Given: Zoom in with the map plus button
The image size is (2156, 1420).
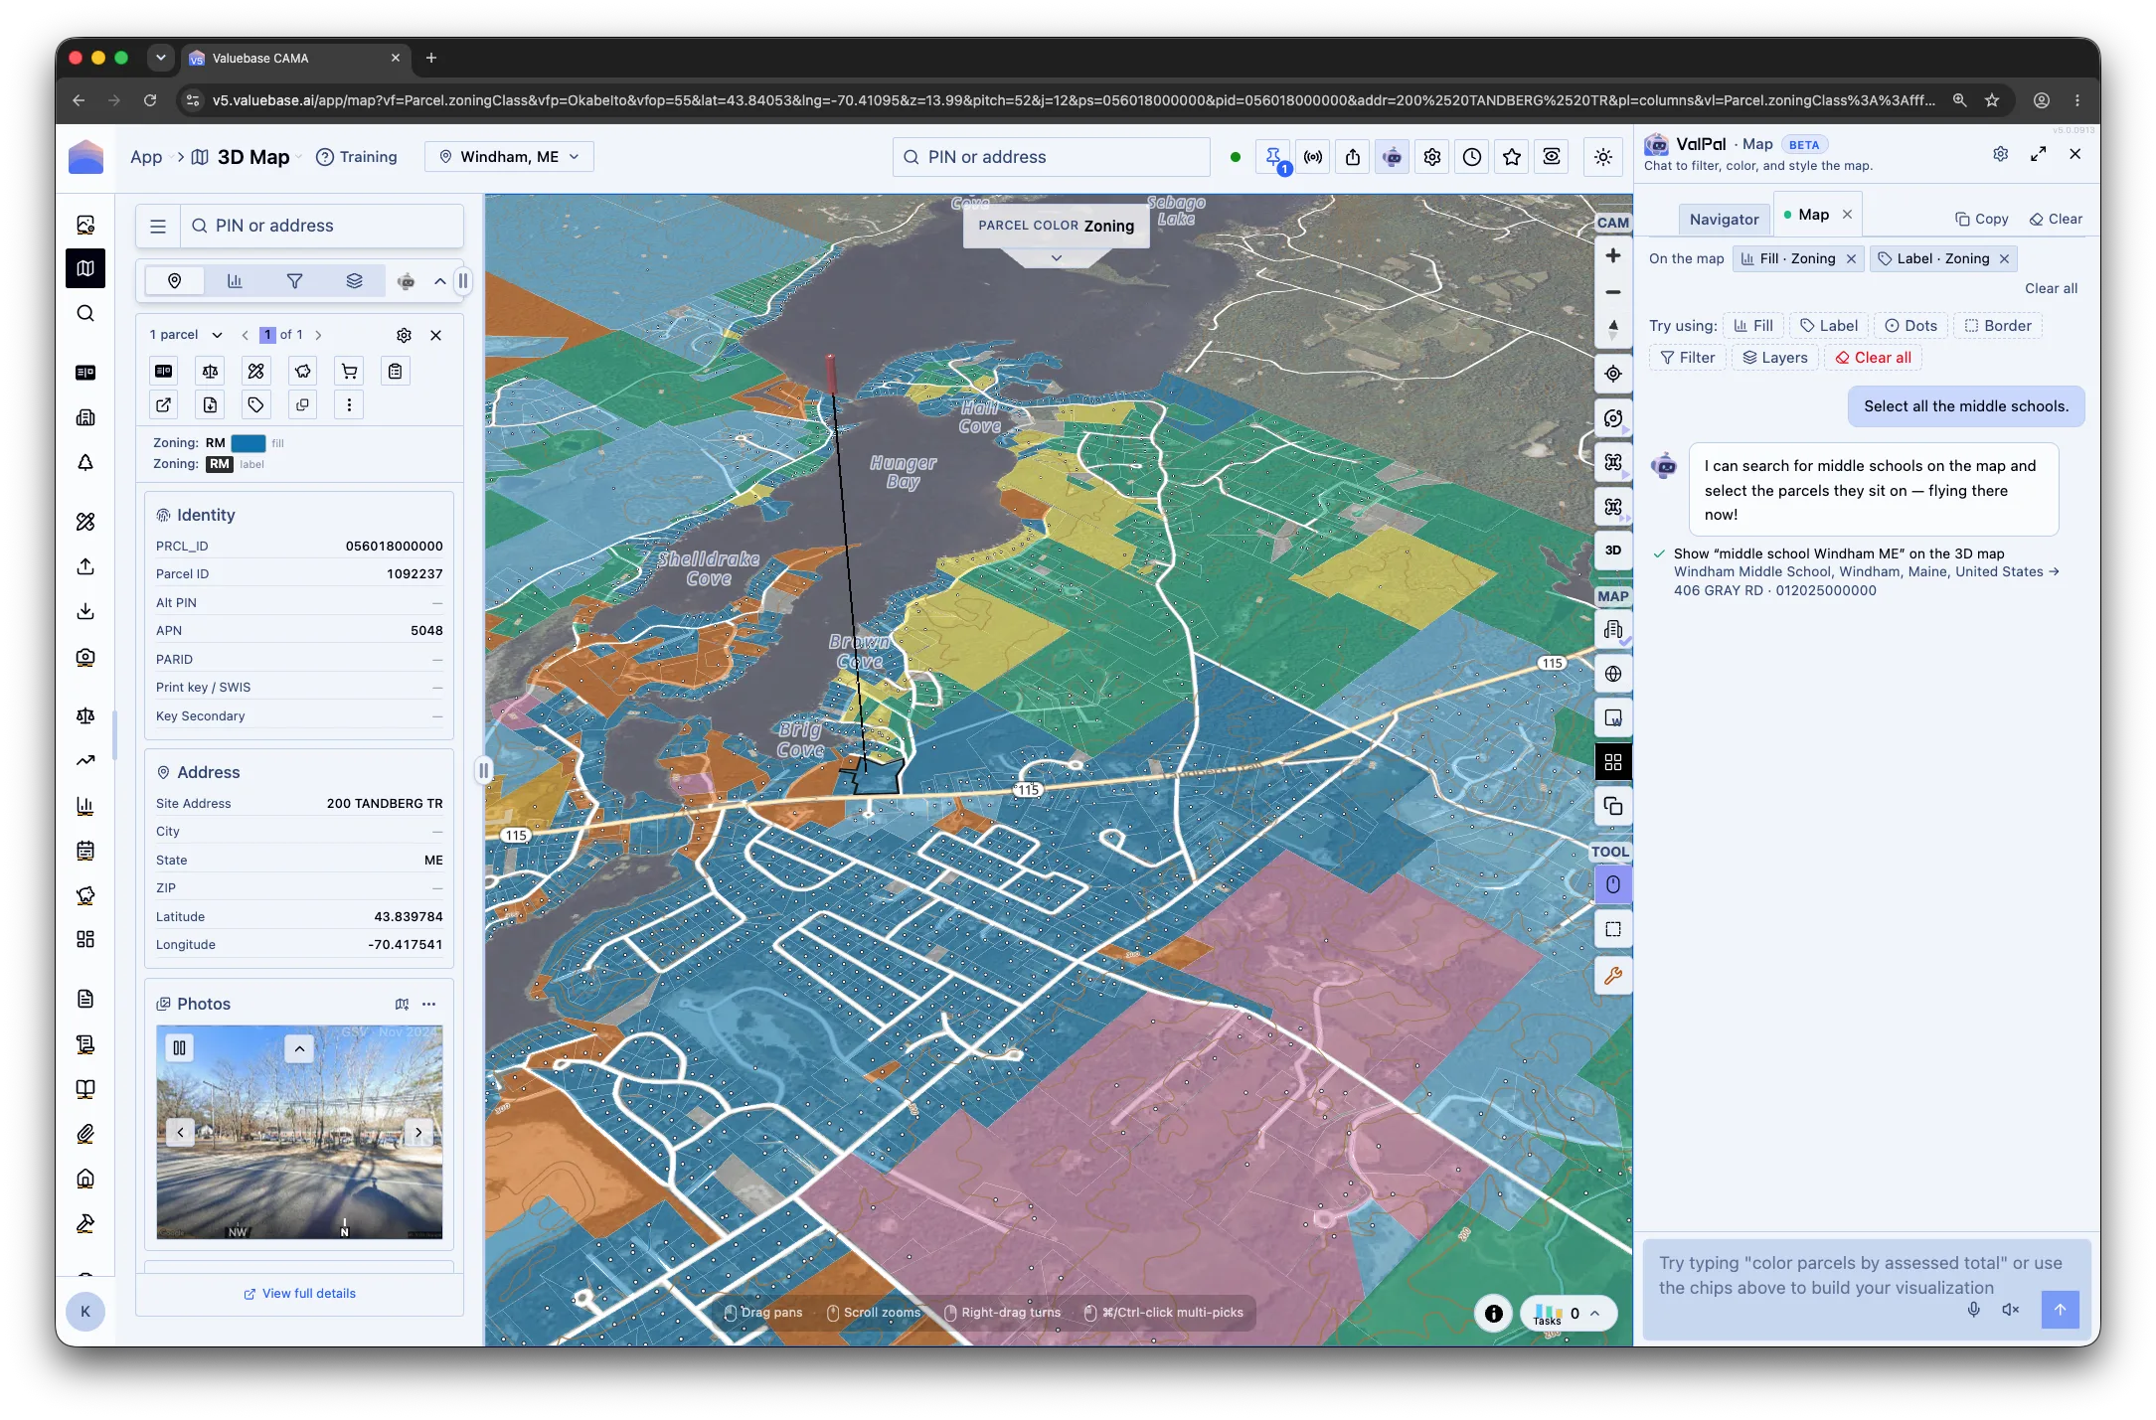Looking at the screenshot, I should pyautogui.click(x=1612, y=256).
